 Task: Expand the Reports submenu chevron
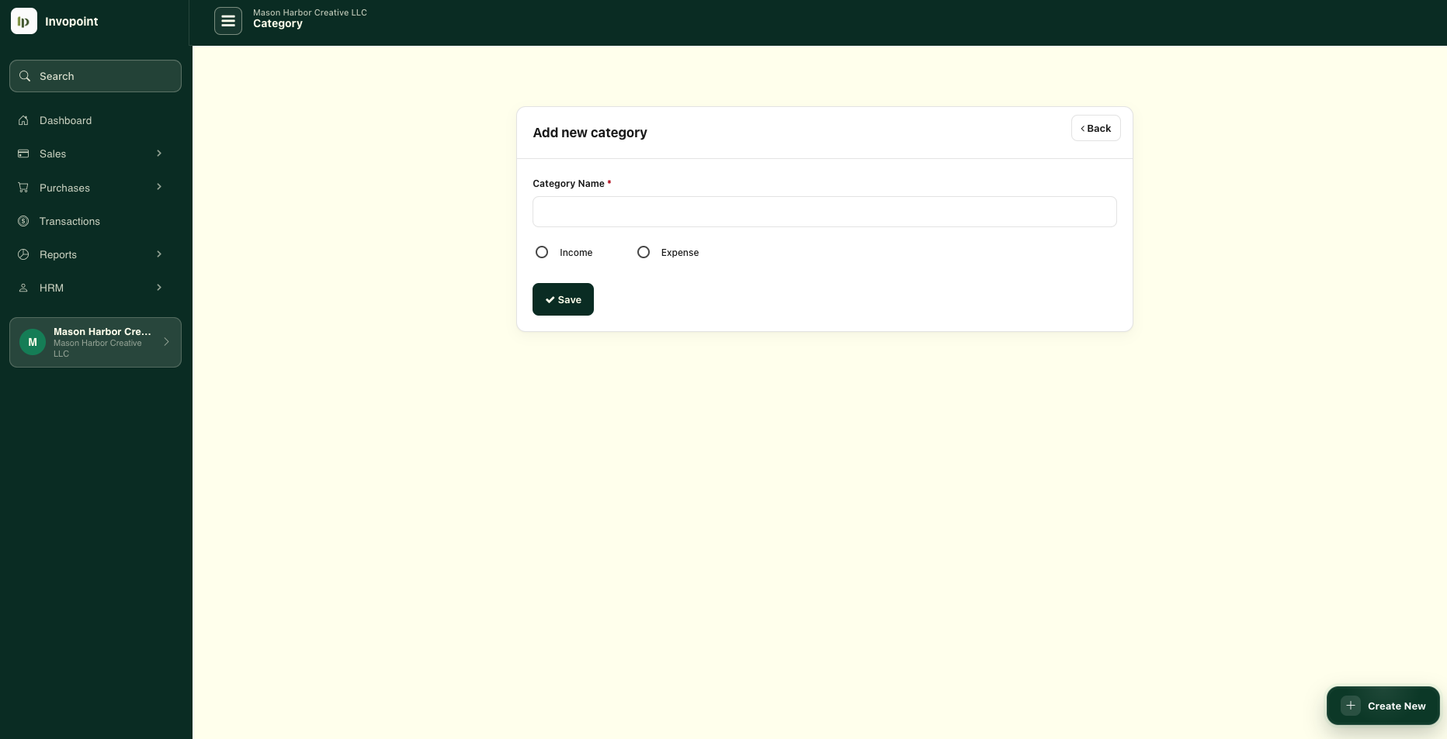point(159,254)
